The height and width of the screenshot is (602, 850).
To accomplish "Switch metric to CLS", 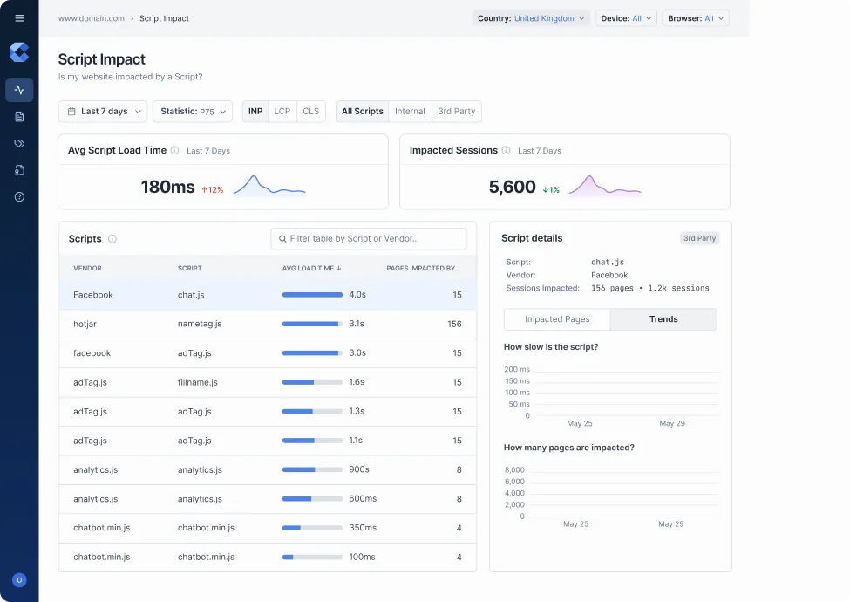I will click(x=310, y=112).
